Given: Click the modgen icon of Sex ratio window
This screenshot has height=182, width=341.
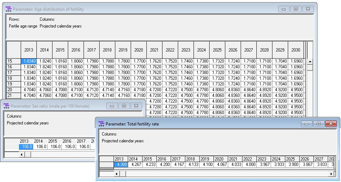Looking at the screenshot, I should (6, 106).
